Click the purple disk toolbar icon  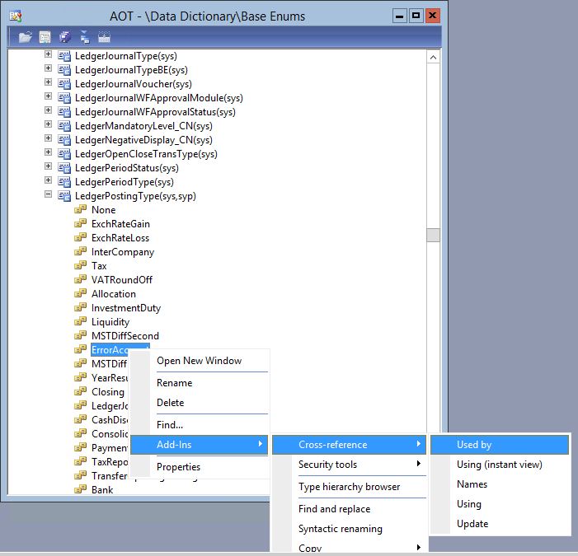[64, 36]
